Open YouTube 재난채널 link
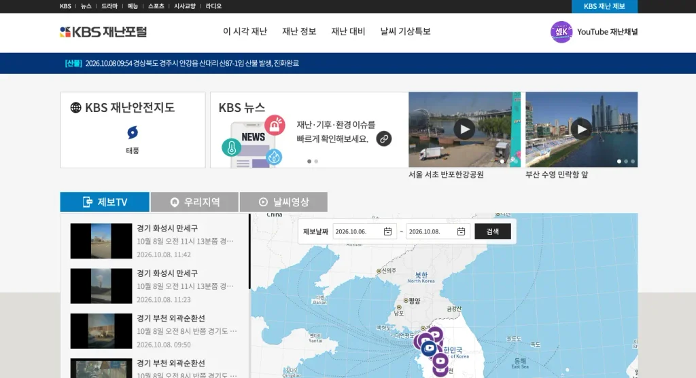 [607, 32]
